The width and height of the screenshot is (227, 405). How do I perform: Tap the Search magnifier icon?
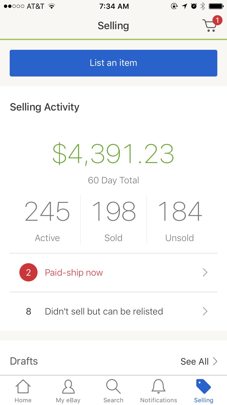coord(113,387)
